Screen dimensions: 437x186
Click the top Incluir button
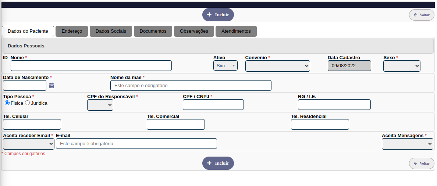(218, 15)
